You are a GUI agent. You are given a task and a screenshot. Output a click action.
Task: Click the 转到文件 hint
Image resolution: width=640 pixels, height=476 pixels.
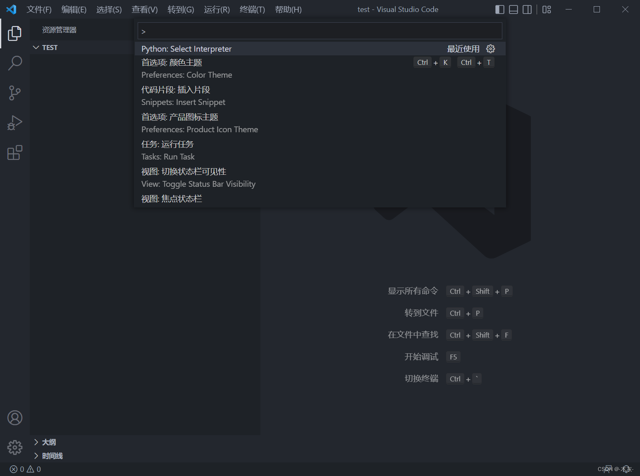421,313
